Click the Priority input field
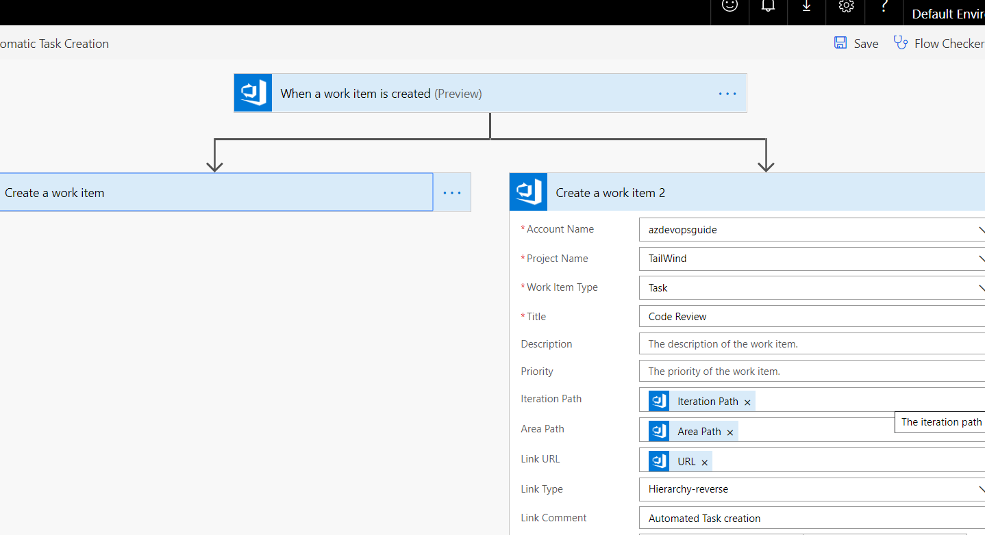Viewport: 985px width, 535px height. coord(812,371)
